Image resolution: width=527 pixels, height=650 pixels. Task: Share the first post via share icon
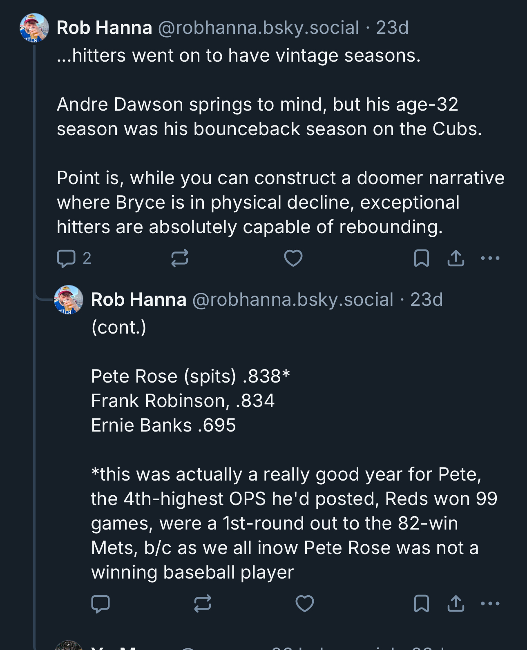pos(456,258)
